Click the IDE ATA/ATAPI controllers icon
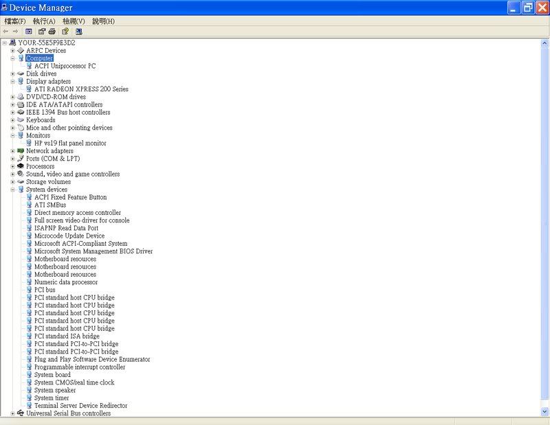Viewport: 550px width, 425px height. coord(21,104)
